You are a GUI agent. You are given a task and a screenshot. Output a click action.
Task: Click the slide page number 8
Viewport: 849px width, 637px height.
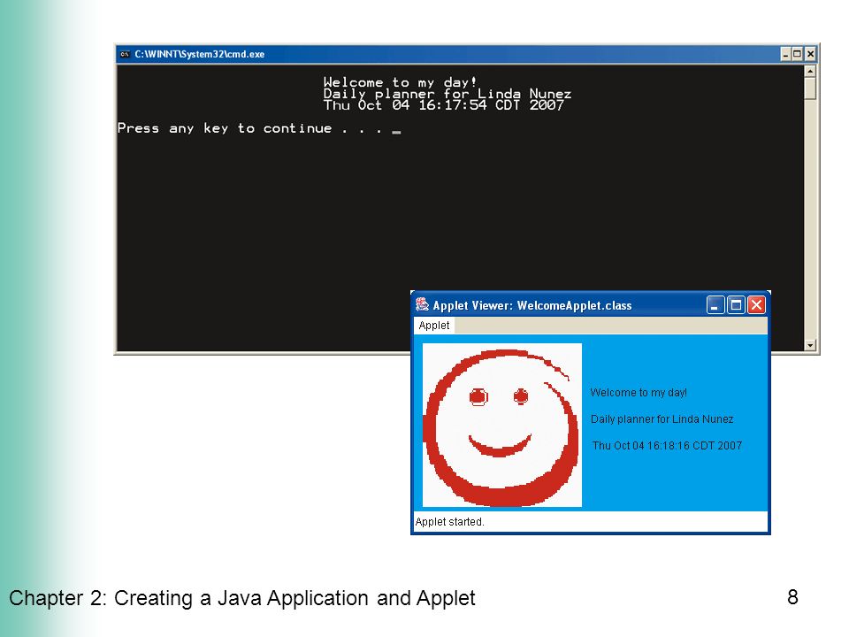click(x=792, y=597)
